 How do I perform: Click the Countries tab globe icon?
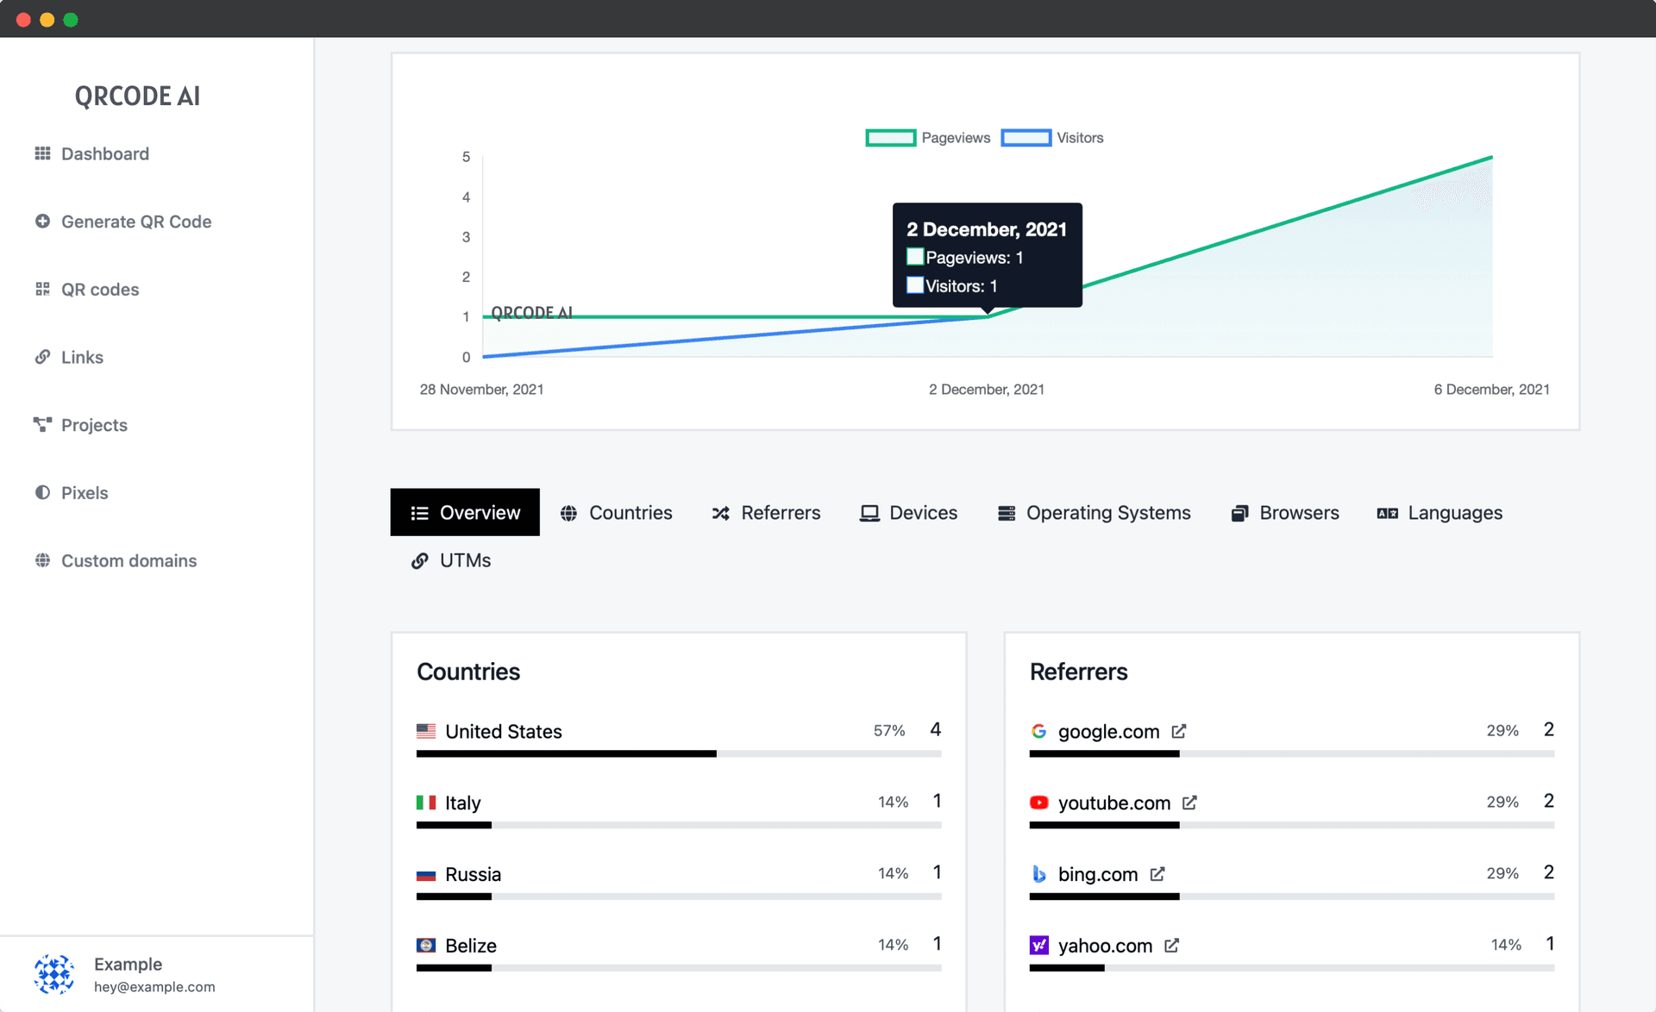point(568,514)
